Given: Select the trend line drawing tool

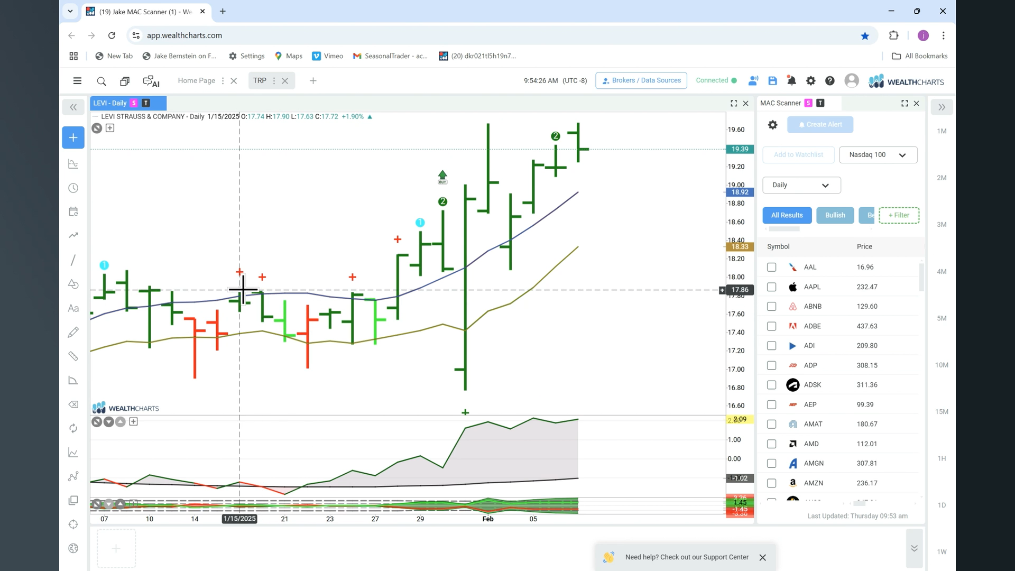Looking at the screenshot, I should click(73, 260).
